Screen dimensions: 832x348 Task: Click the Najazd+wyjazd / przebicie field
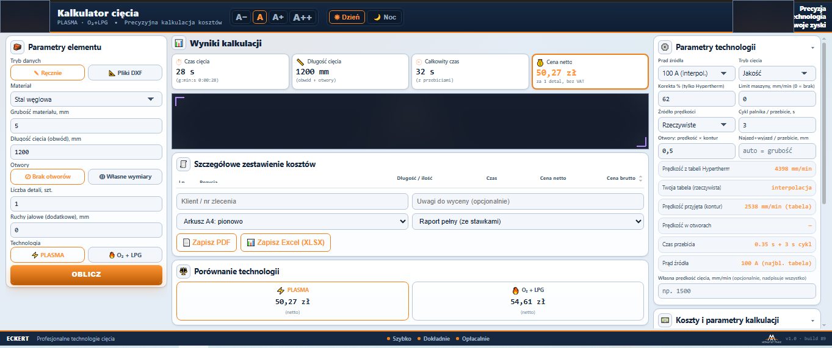(777, 151)
